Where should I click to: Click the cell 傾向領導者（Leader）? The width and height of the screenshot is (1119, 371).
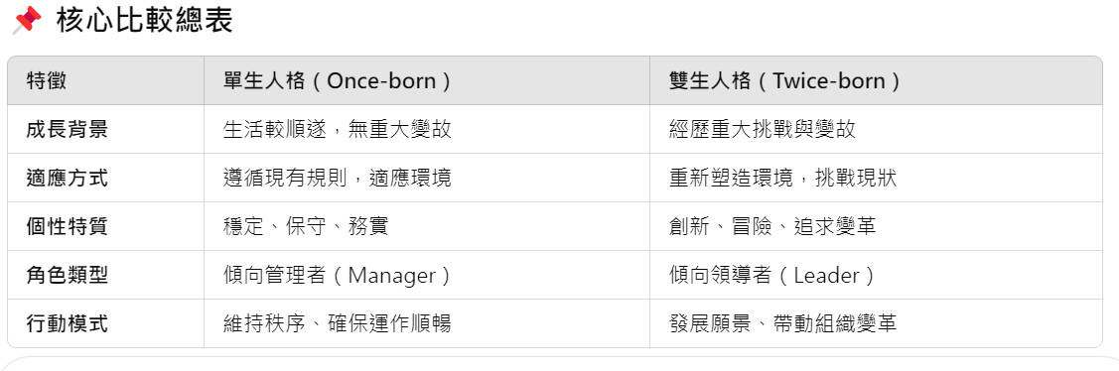(772, 275)
